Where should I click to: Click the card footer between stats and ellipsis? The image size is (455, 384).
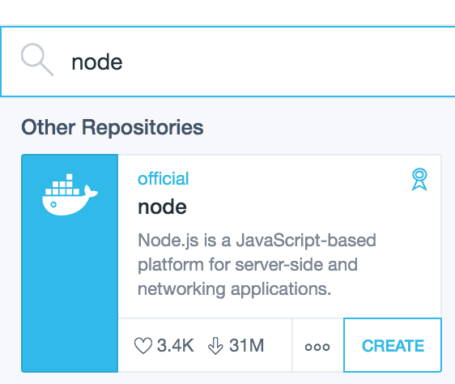(x=278, y=345)
